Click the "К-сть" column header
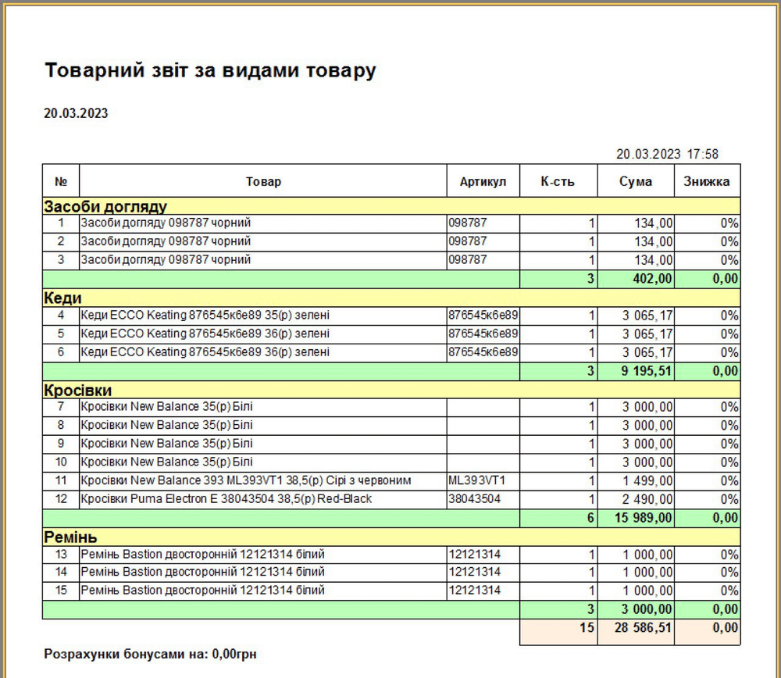 coord(558,181)
